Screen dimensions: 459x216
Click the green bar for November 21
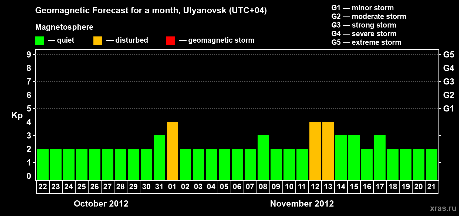[432, 164]
